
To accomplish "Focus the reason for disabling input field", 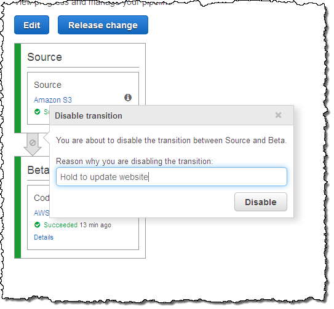I will (x=172, y=177).
